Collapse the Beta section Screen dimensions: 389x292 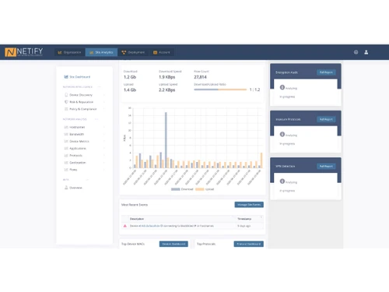(x=87, y=180)
